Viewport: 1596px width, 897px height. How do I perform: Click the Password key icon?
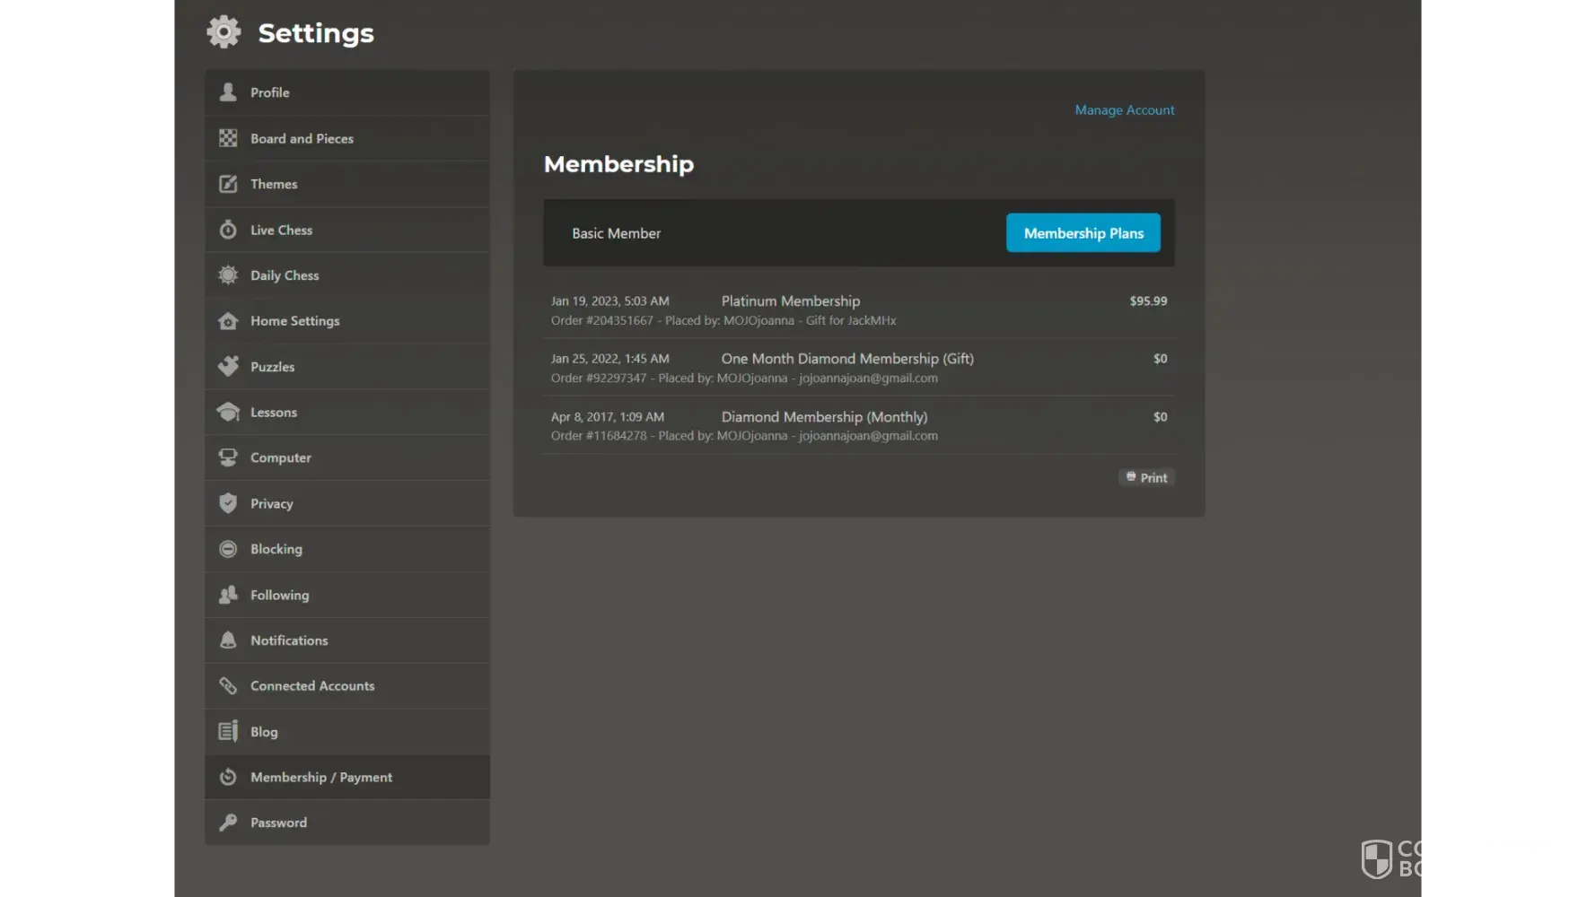[x=228, y=823]
